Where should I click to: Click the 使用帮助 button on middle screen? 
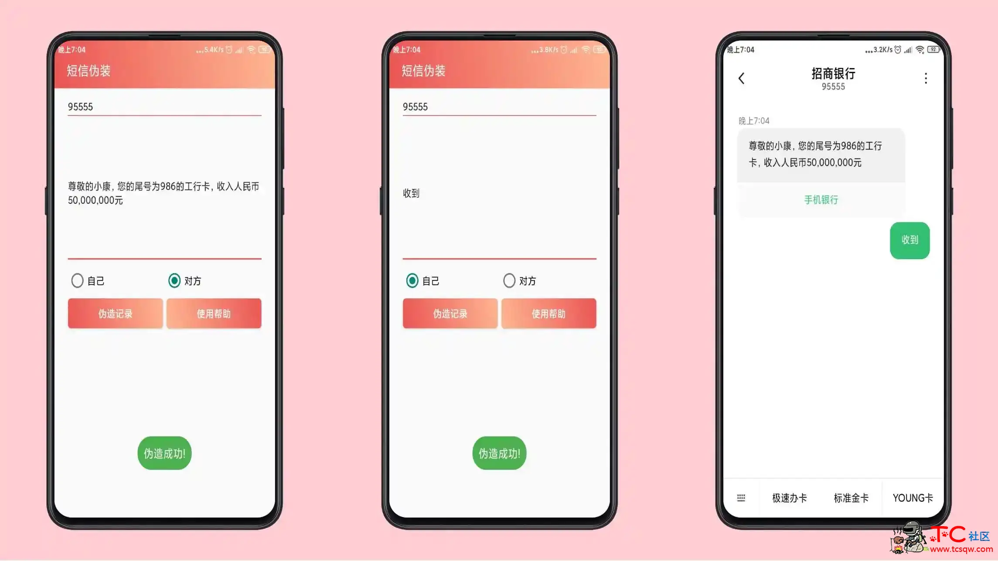(548, 313)
